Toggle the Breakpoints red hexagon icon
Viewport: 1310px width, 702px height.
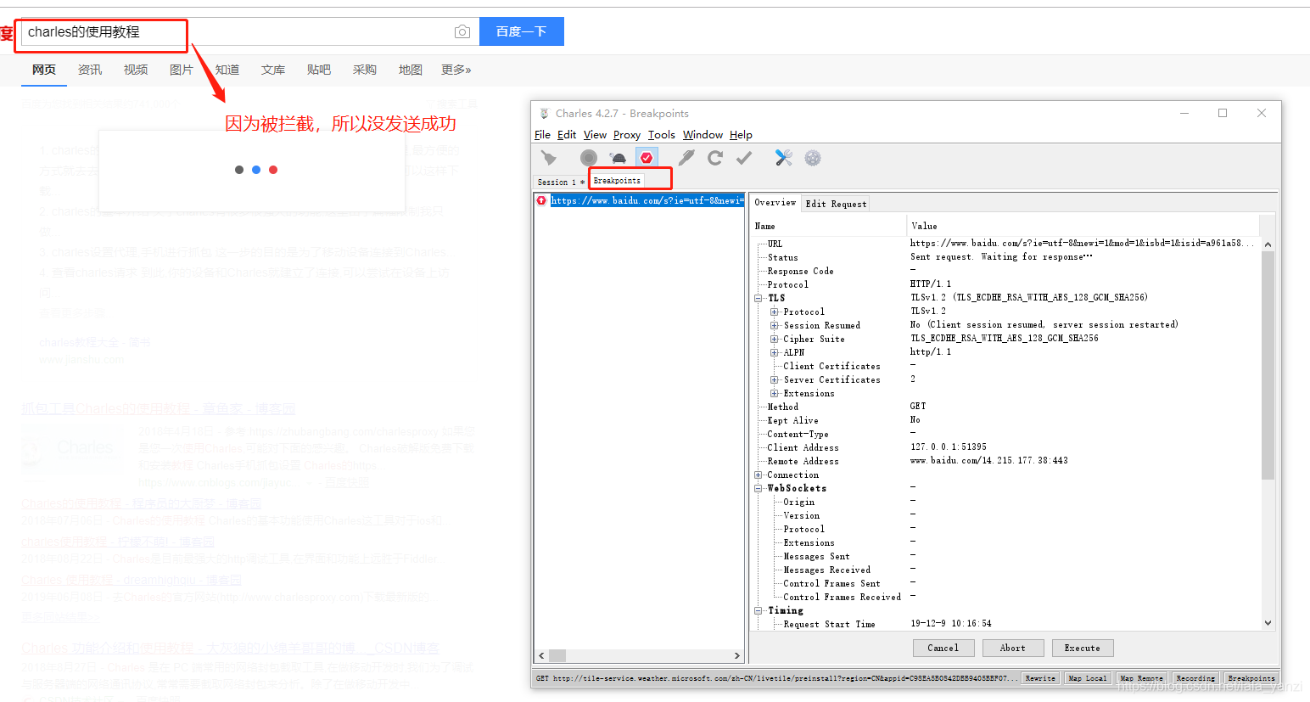[x=647, y=158]
